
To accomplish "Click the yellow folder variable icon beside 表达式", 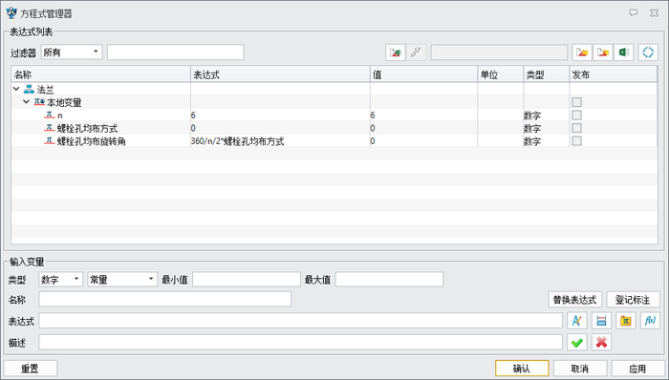I will 626,321.
